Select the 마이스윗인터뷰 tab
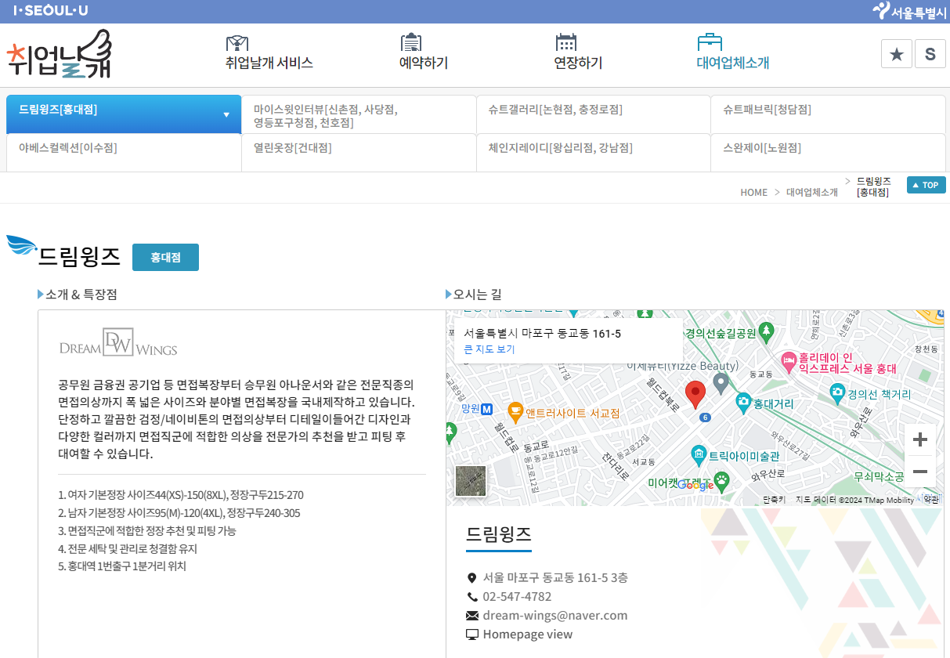Viewport: 950px width, 658px height. coord(359,115)
